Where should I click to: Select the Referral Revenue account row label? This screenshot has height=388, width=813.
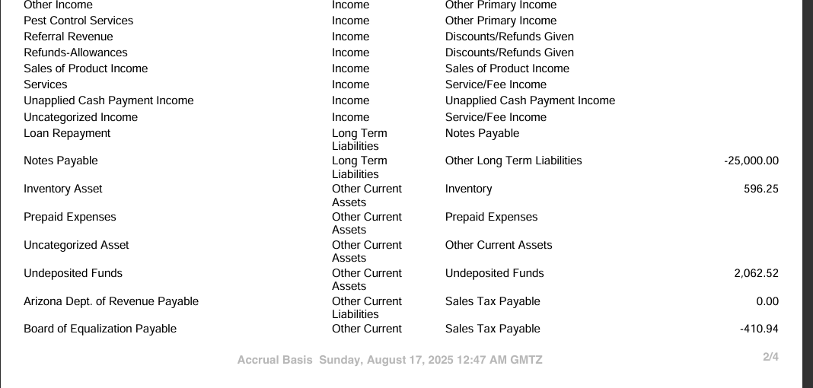(69, 37)
